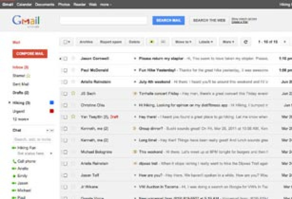The height and width of the screenshot is (199, 292).
Task: Select the JS Bach email checkbox
Action: pos(65,94)
